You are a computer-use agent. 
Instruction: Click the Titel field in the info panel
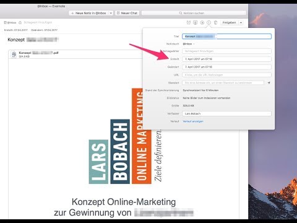[226, 37]
